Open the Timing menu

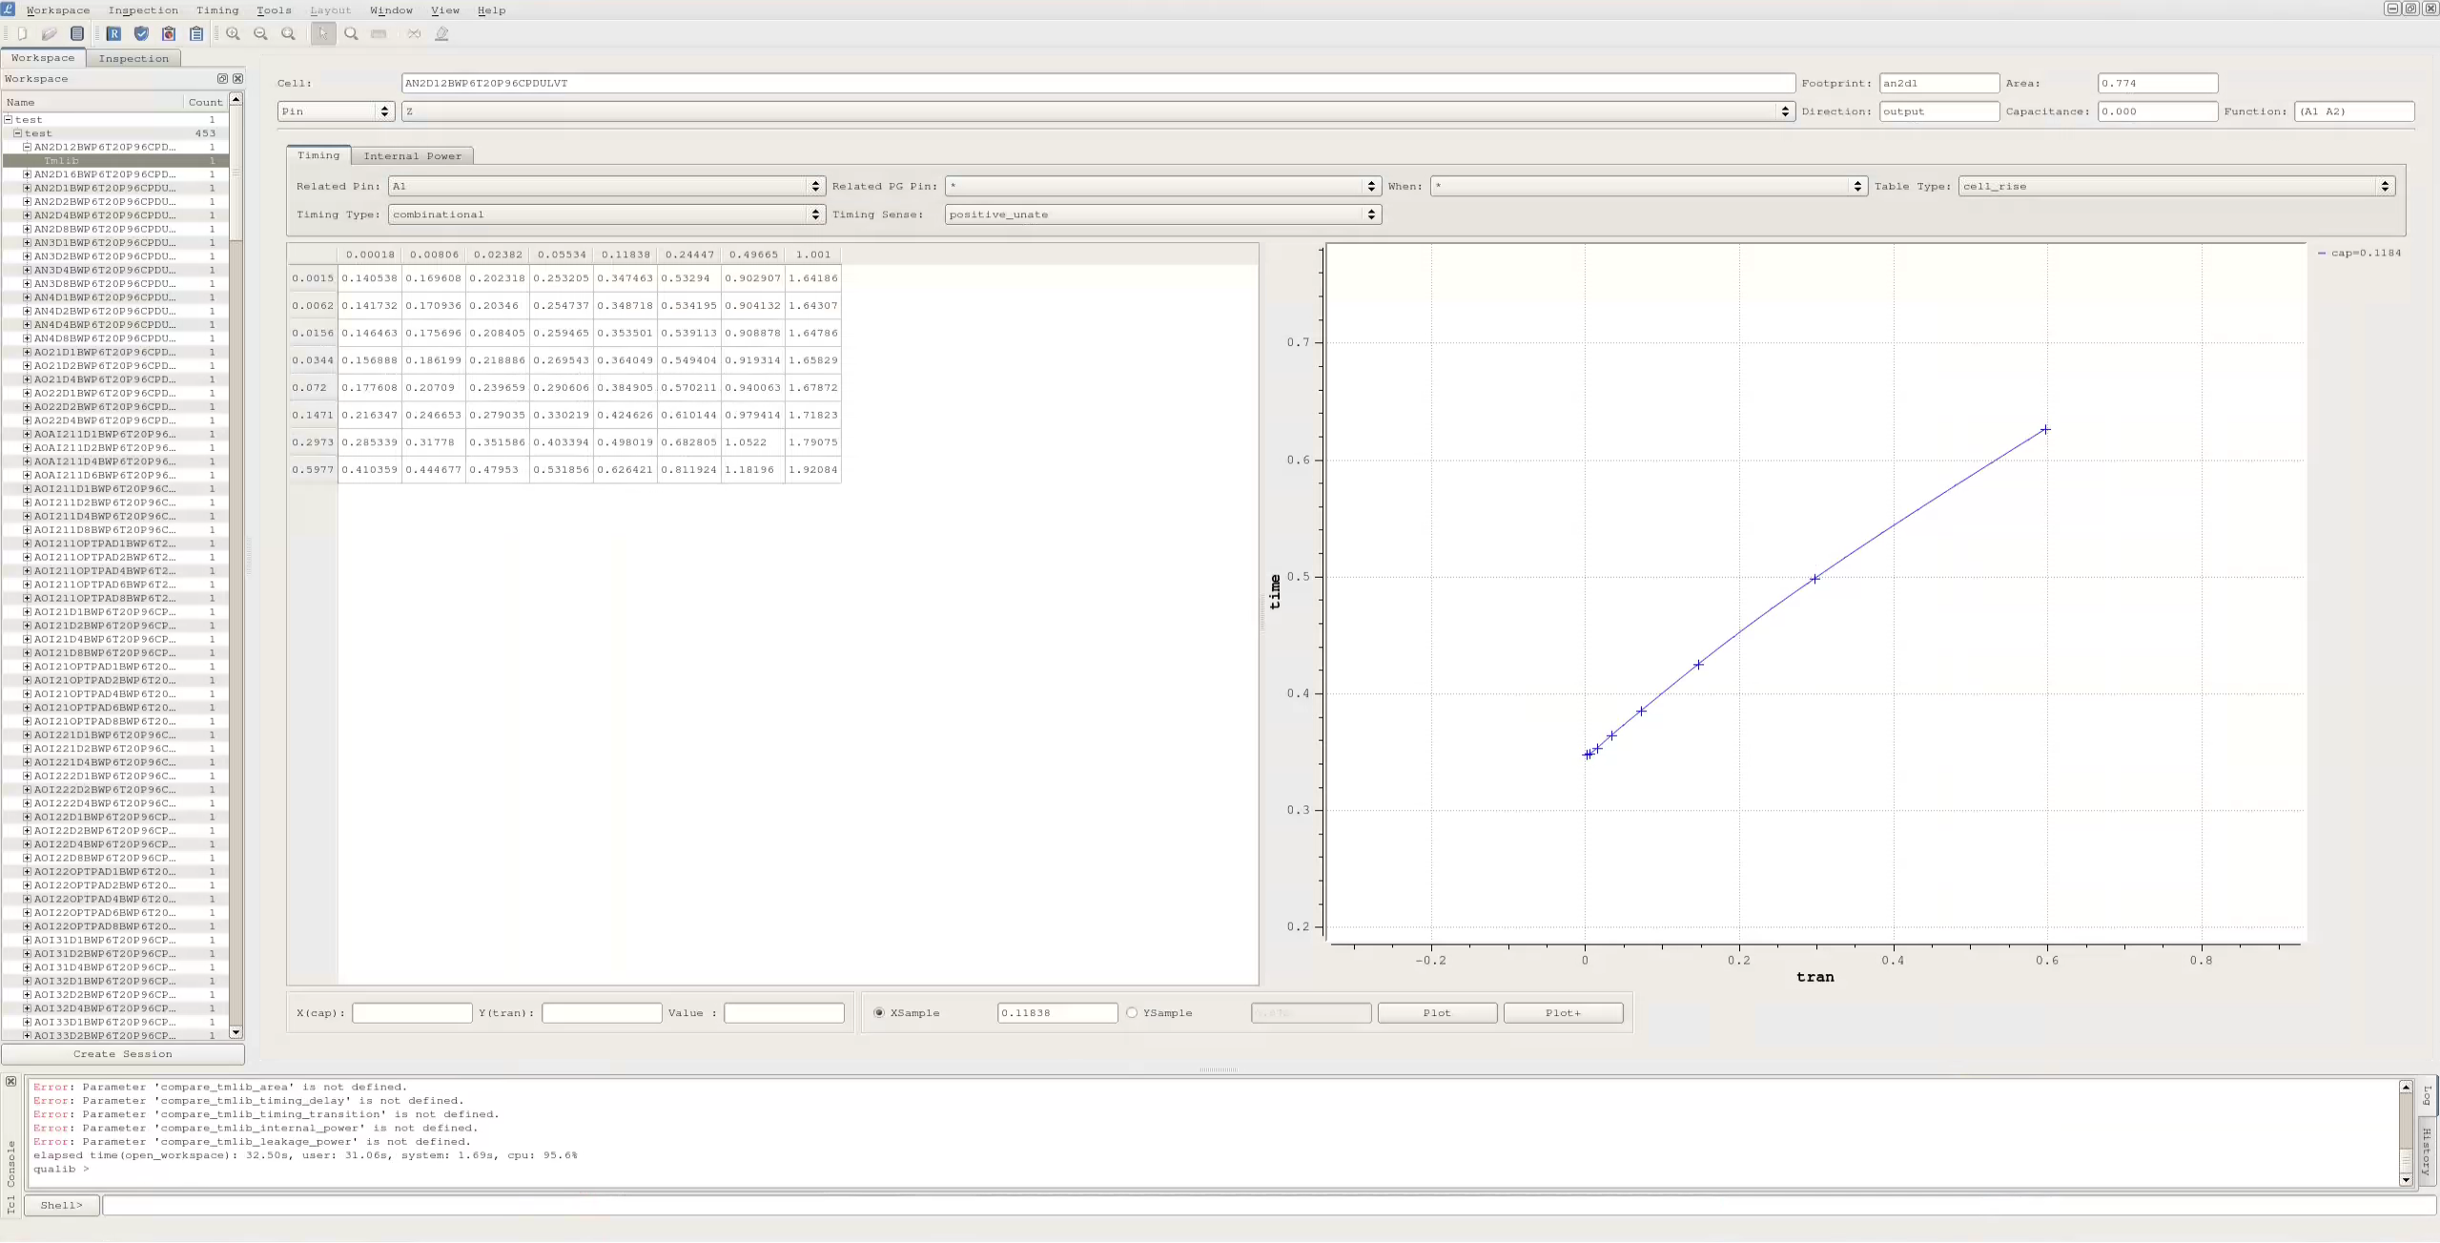click(x=217, y=10)
